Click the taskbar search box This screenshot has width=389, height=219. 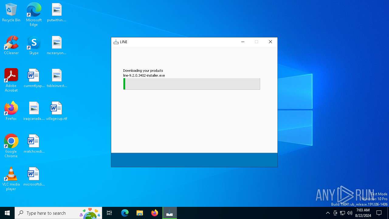(59, 213)
